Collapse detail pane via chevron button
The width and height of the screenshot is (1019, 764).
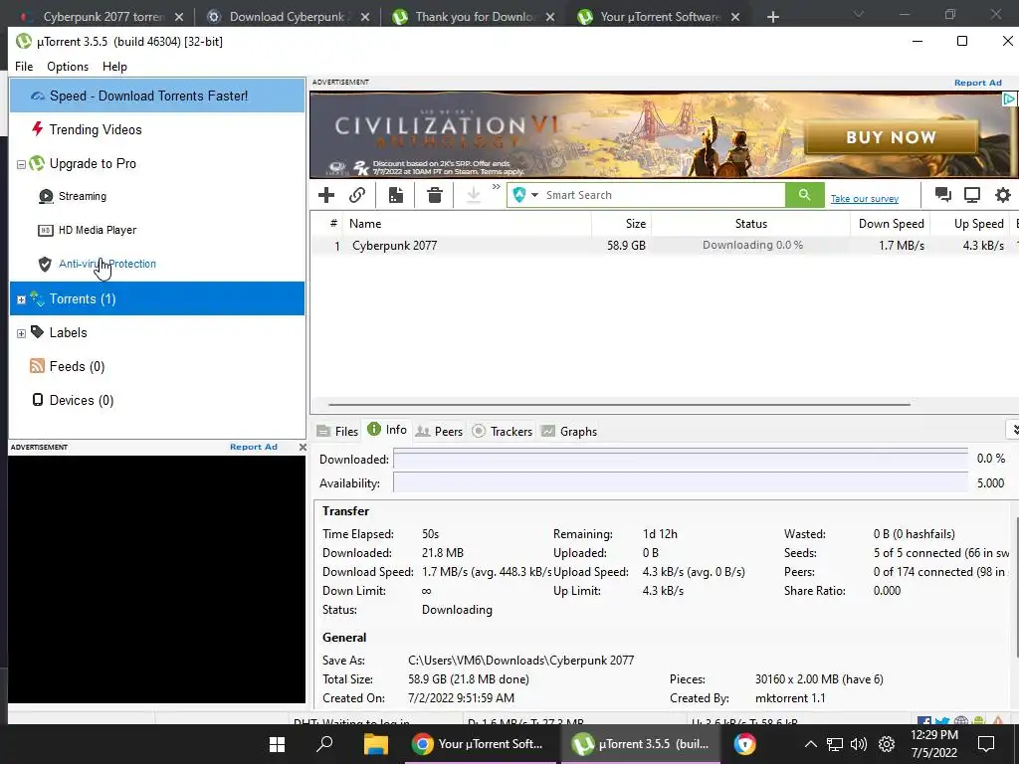tap(1014, 430)
